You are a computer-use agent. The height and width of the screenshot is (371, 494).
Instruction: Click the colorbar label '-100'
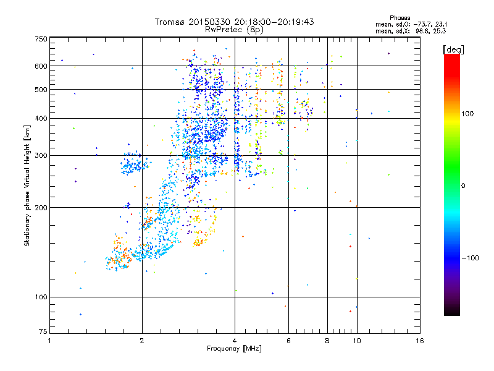(470, 258)
